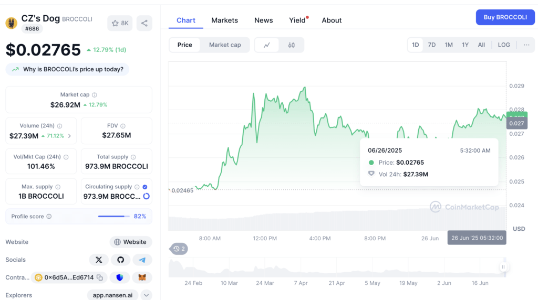The height and width of the screenshot is (300, 538).
Task: Switch to the News tab
Action: coord(264,20)
